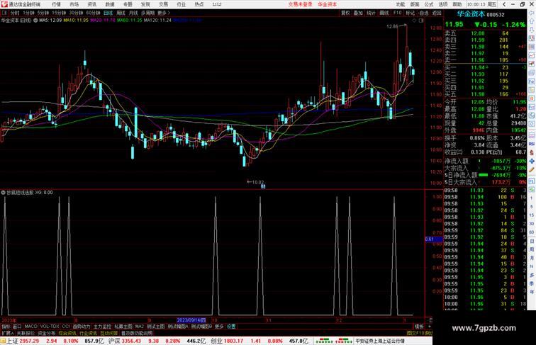The height and width of the screenshot is (345, 536).
Task: Open the 公式 menu
Action: tap(429, 4)
